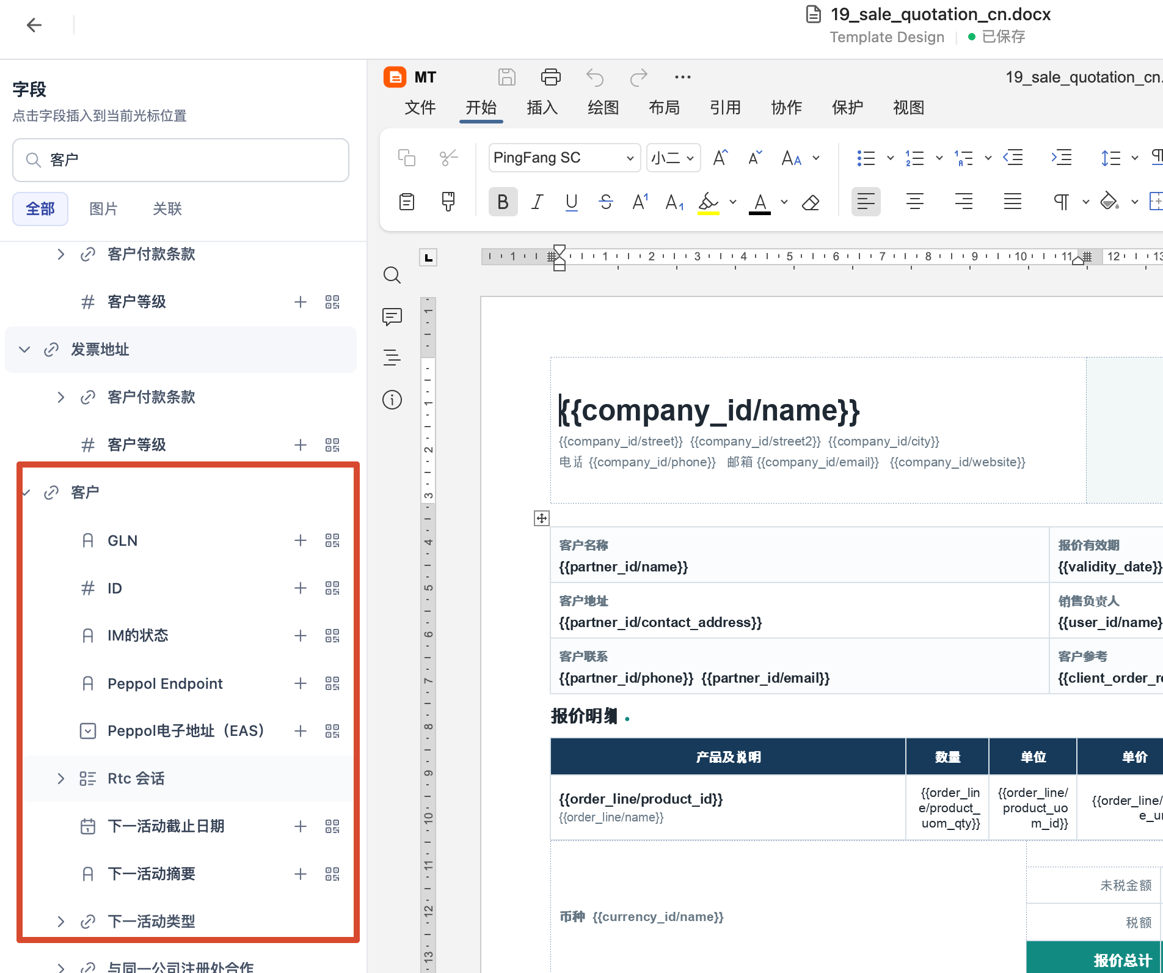The image size is (1163, 973).
Task: Click the clear formatting eraser icon
Action: point(811,202)
